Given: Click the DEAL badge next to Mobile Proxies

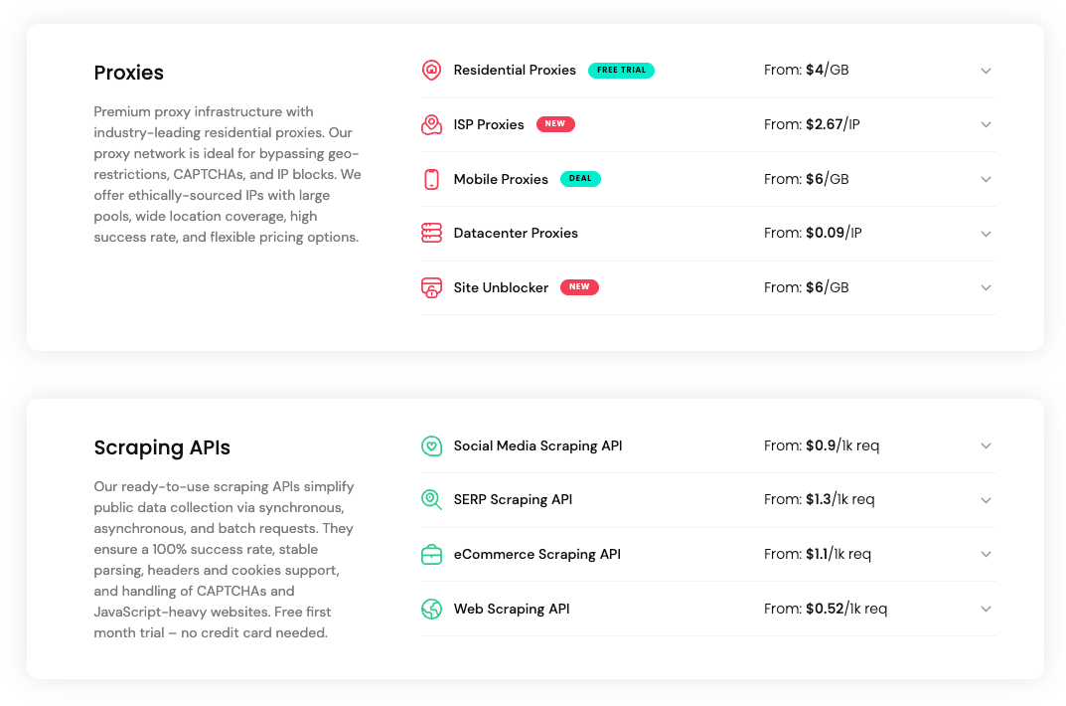Looking at the screenshot, I should coord(580,179).
